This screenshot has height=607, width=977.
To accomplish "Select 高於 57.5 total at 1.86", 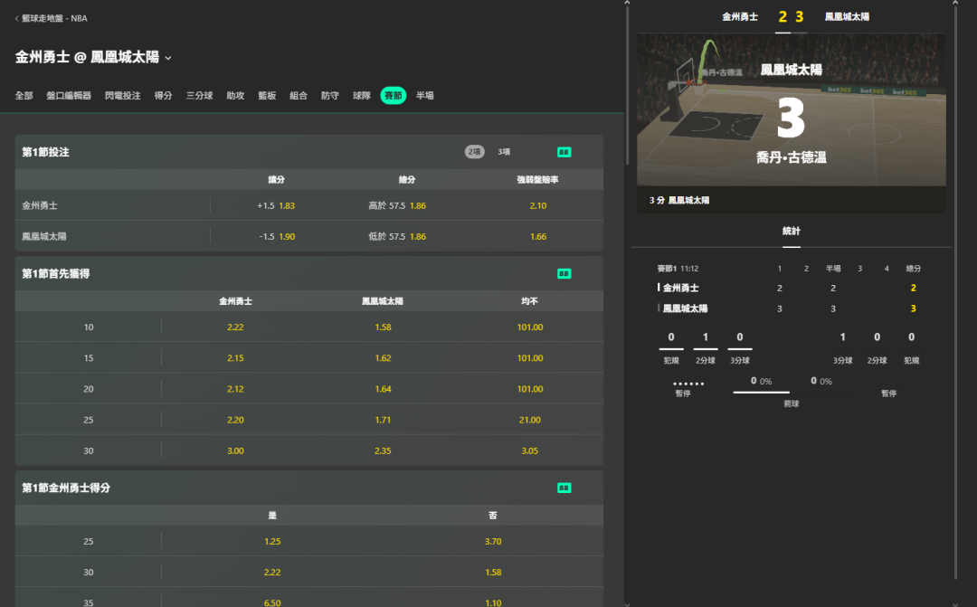I will pyautogui.click(x=398, y=205).
